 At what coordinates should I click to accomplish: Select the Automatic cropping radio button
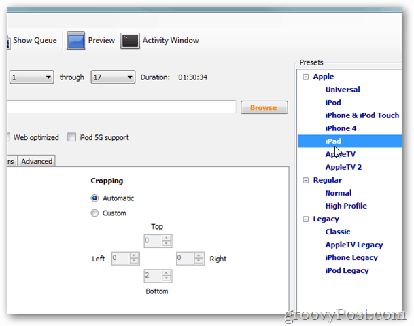pyautogui.click(x=94, y=198)
